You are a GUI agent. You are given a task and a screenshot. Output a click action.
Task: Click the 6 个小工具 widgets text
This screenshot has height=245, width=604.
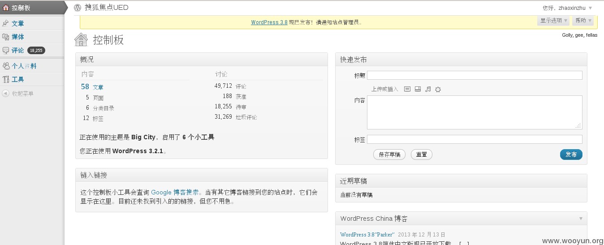[198, 137]
